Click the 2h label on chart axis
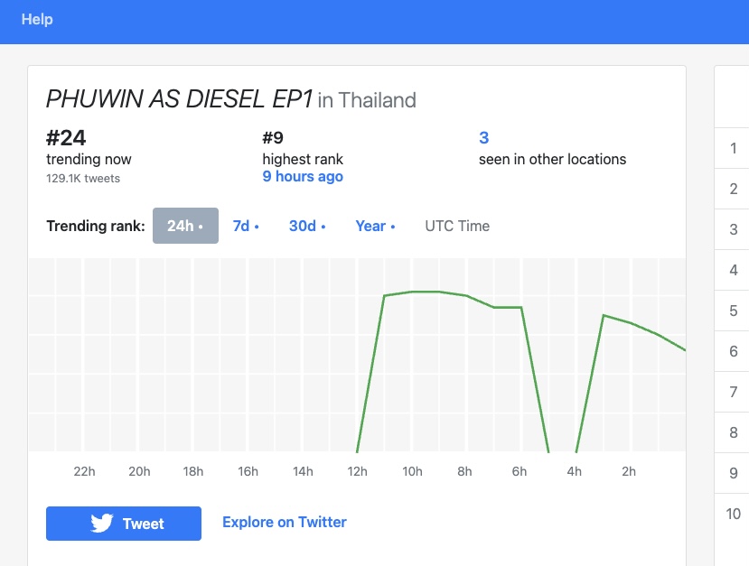The image size is (749, 566). pos(629,471)
